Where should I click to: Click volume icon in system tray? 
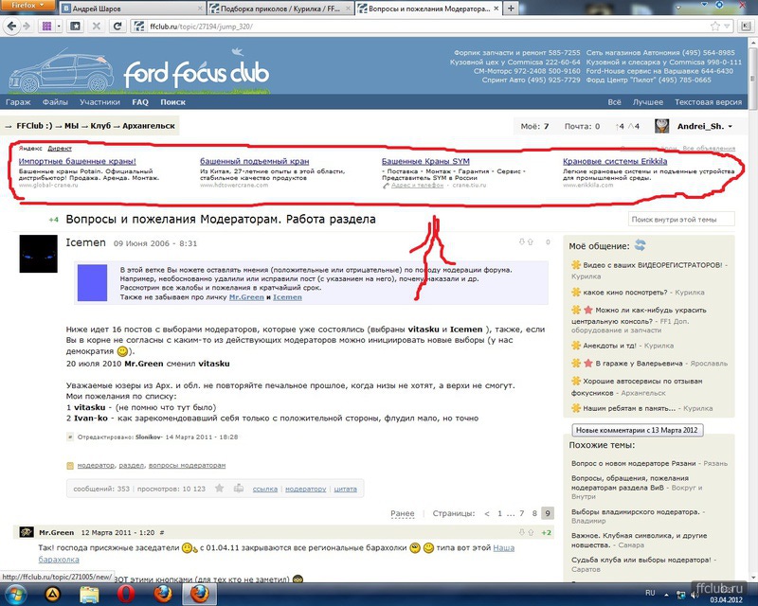point(695,594)
